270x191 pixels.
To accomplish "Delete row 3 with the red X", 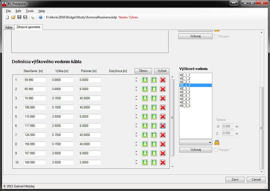I will click(163, 98).
